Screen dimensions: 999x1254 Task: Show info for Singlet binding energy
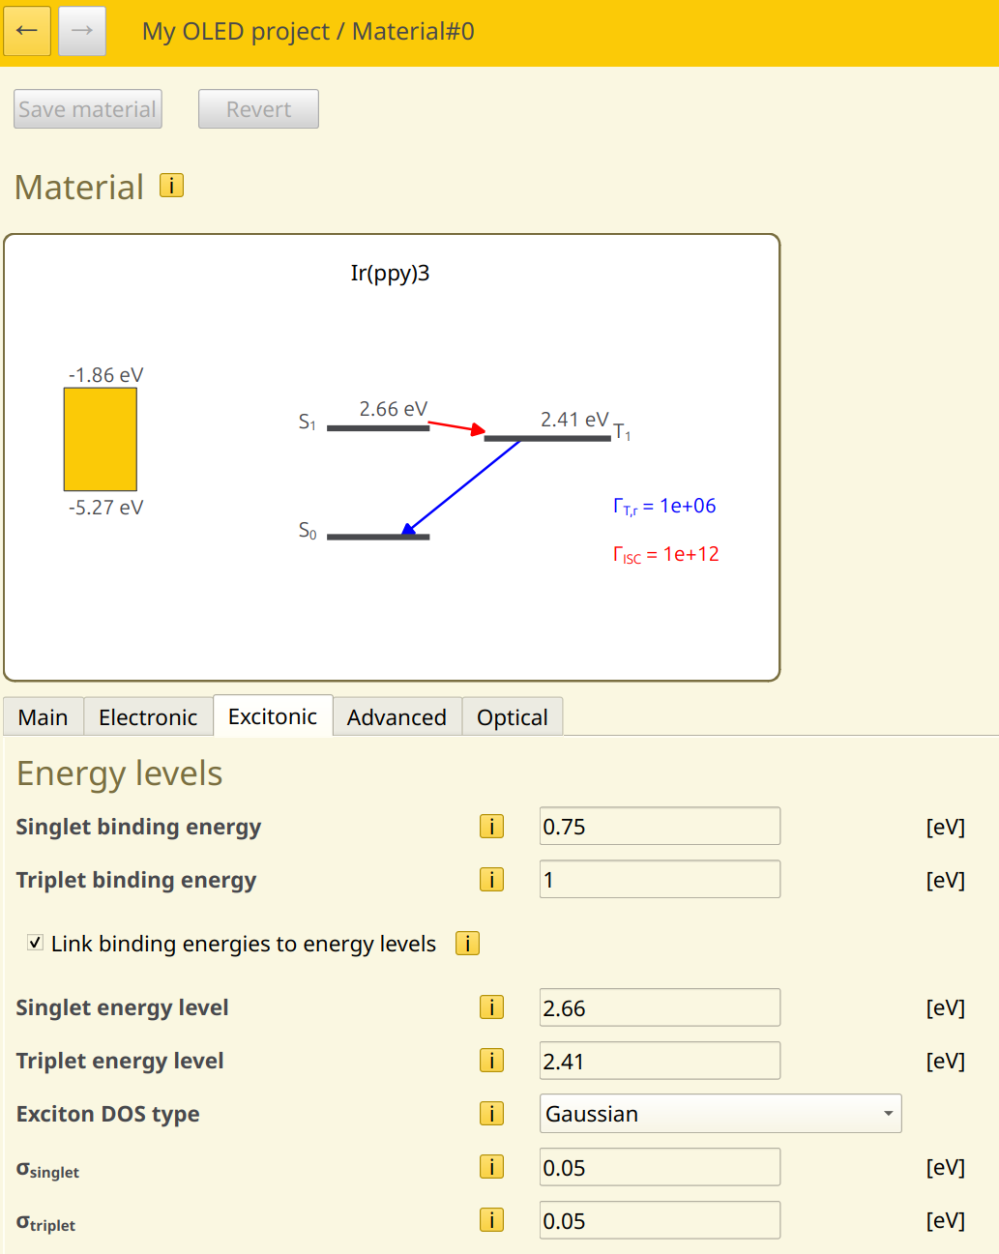point(491,827)
